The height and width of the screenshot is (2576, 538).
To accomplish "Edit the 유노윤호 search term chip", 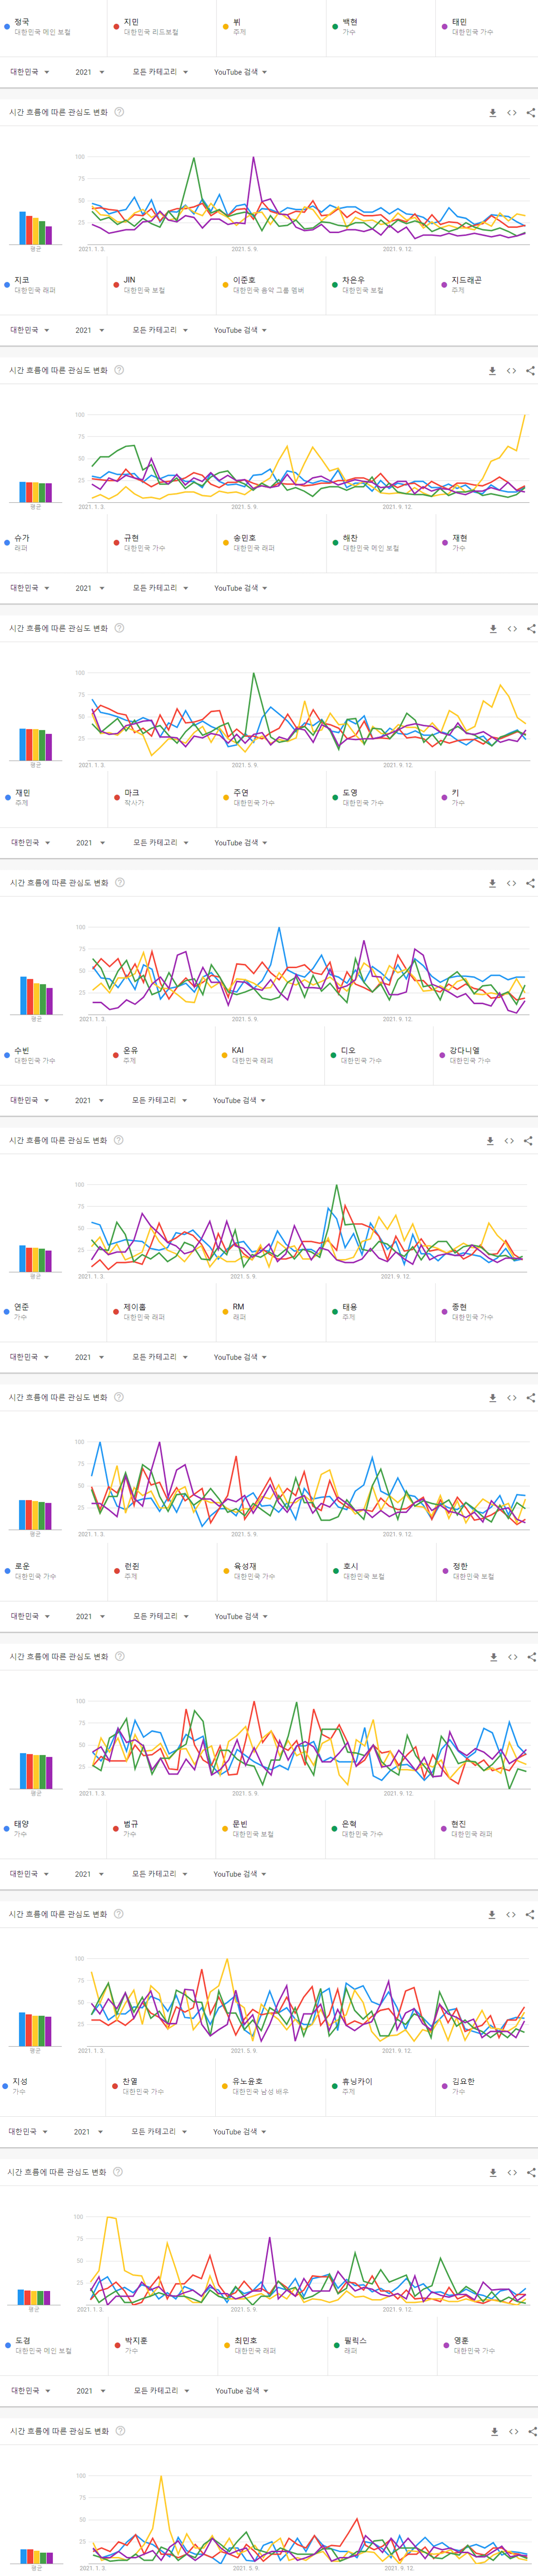I will (271, 2086).
